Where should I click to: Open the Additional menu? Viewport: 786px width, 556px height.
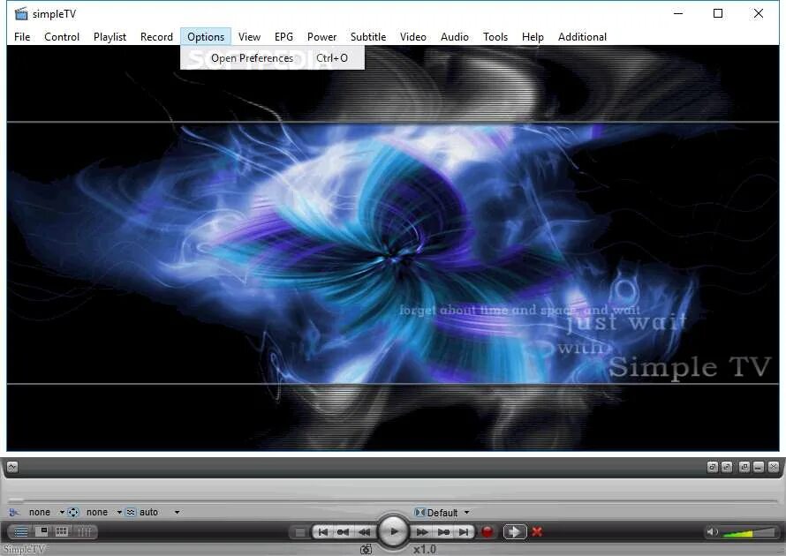(582, 36)
